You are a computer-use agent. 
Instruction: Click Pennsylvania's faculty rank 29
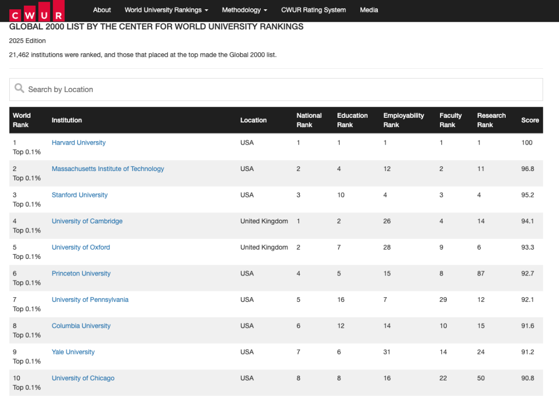point(443,300)
